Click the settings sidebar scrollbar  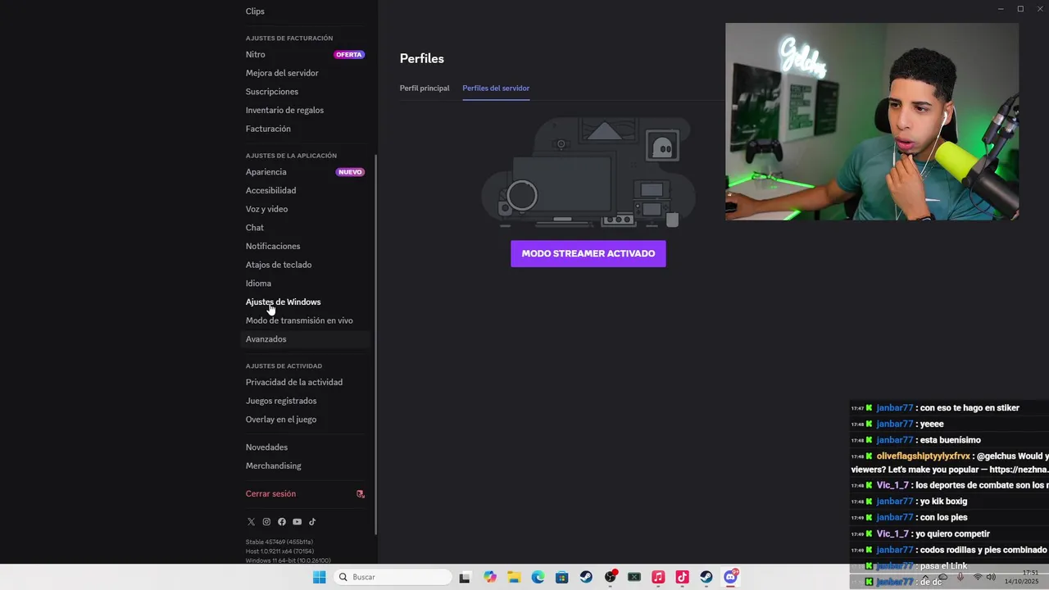coord(376,344)
